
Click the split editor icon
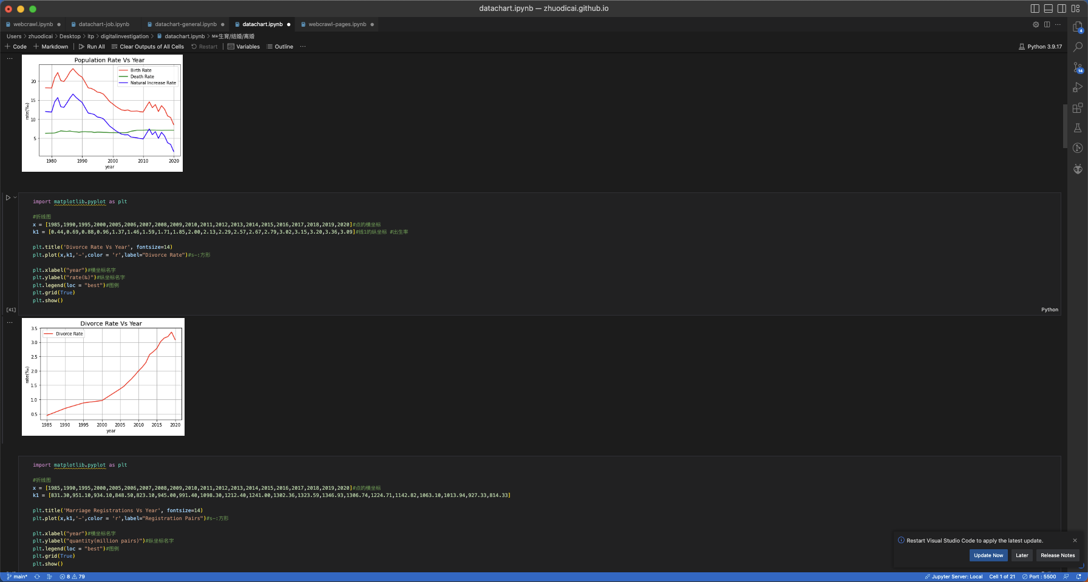(x=1047, y=24)
